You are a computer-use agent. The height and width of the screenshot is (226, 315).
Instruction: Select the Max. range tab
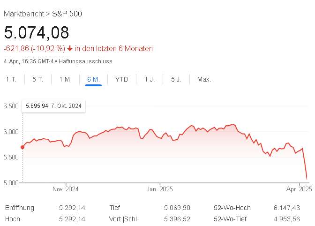pos(204,79)
